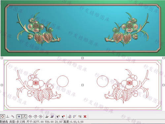The image size is (165, 124).
Task: Click the size value 'Y89.00'
Action: coord(49,122)
